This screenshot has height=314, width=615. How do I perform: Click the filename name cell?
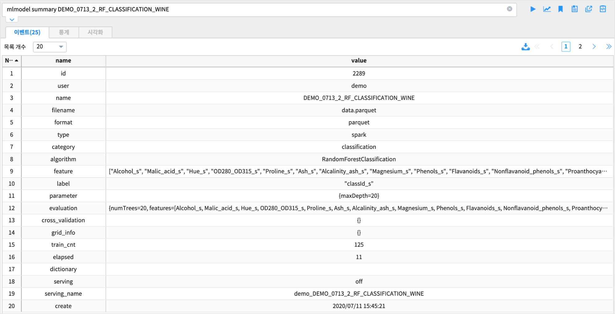point(63,110)
